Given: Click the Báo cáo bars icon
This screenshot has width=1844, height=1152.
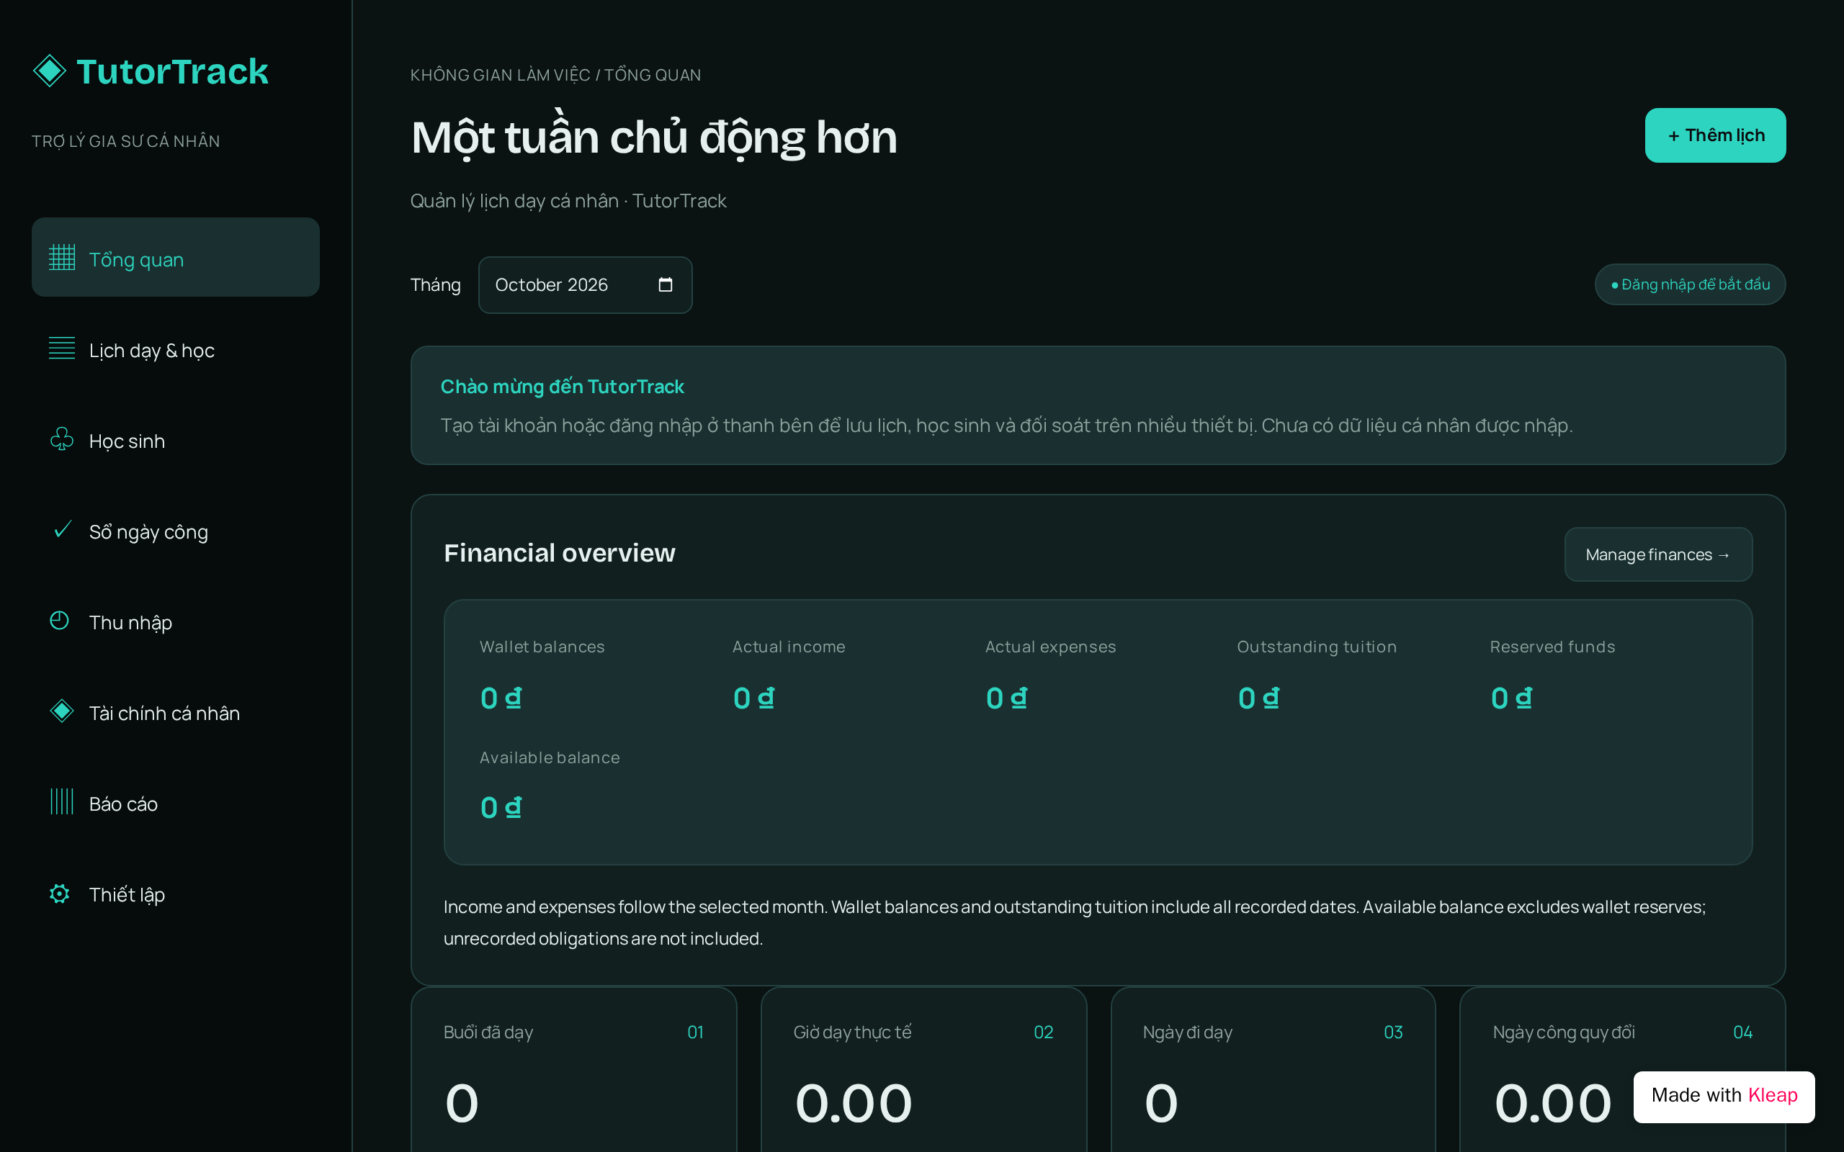Looking at the screenshot, I should 62,801.
